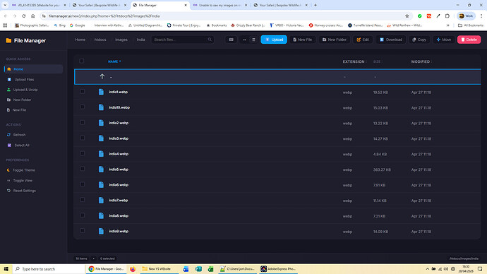This screenshot has height=274, width=487.
Task: Click the Move toolbar button
Action: [443, 40]
